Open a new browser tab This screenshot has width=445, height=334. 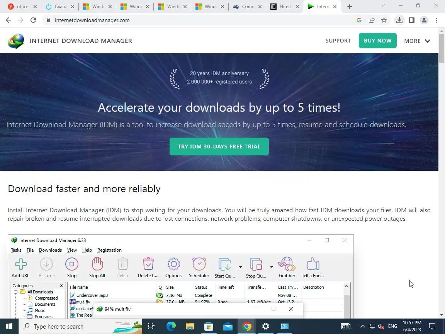tap(349, 7)
